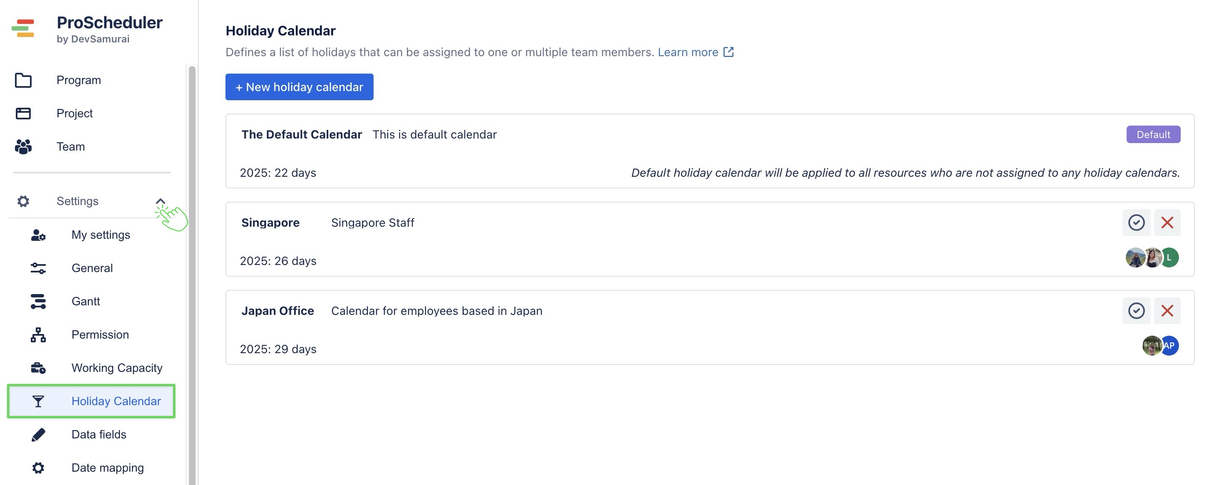Click the green L avatar on Singapore
The width and height of the screenshot is (1209, 485).
point(1170,257)
